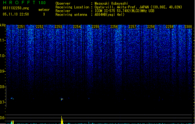Click the 2251 time marker
This screenshot has height=124, width=195.
(x=21, y=27)
